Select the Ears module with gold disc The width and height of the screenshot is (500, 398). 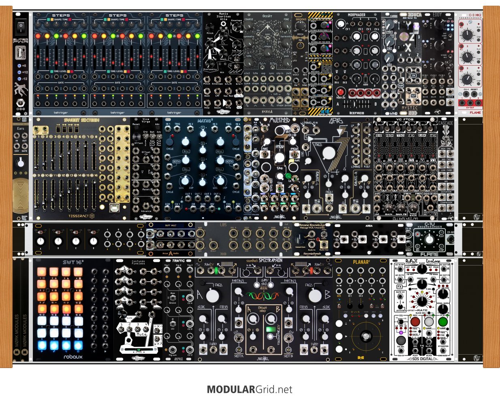[x=21, y=169]
